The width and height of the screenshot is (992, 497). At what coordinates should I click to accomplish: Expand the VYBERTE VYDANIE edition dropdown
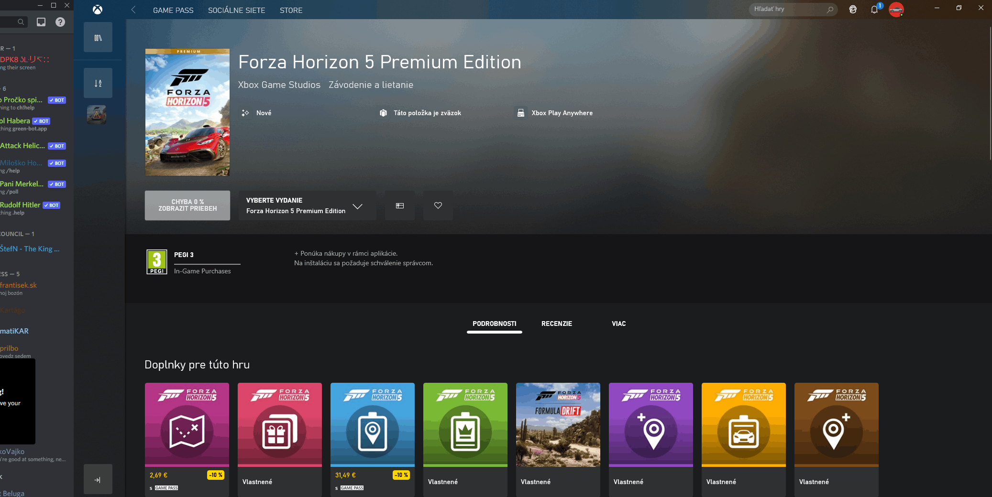(x=308, y=205)
